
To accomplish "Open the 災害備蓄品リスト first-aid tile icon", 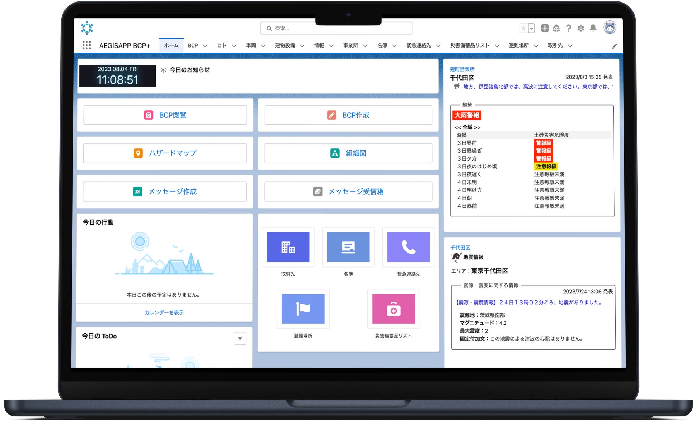I will (393, 309).
